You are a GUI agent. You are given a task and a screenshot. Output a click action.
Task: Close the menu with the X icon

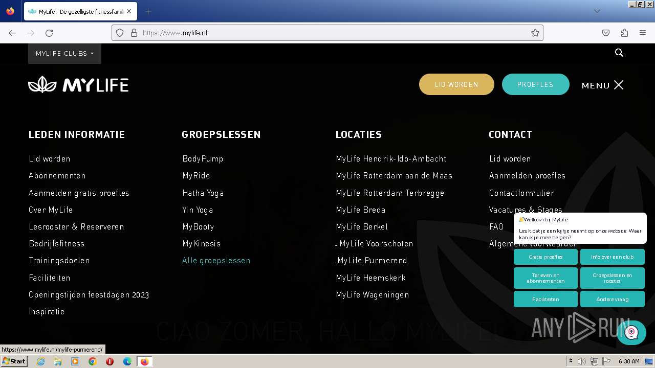tap(619, 85)
